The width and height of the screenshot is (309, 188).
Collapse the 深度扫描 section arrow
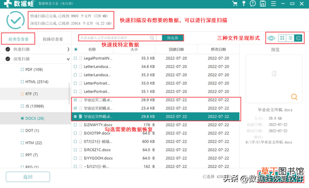(x=68, y=59)
